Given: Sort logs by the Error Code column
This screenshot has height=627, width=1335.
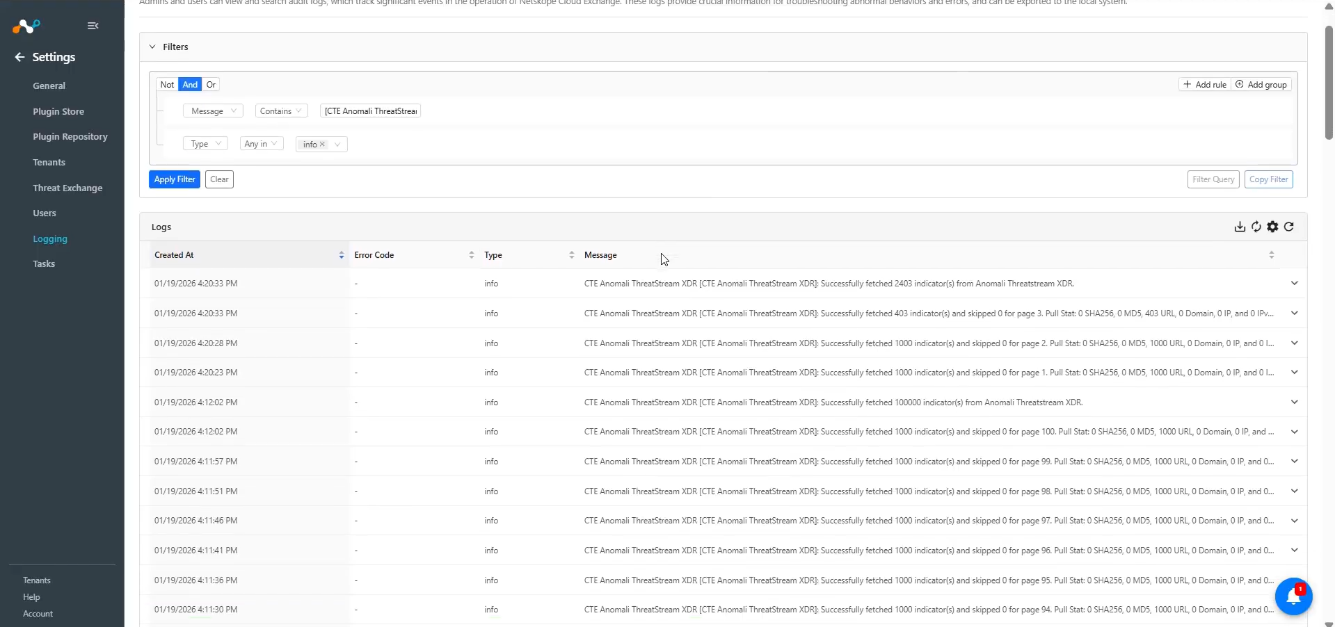Looking at the screenshot, I should point(471,255).
